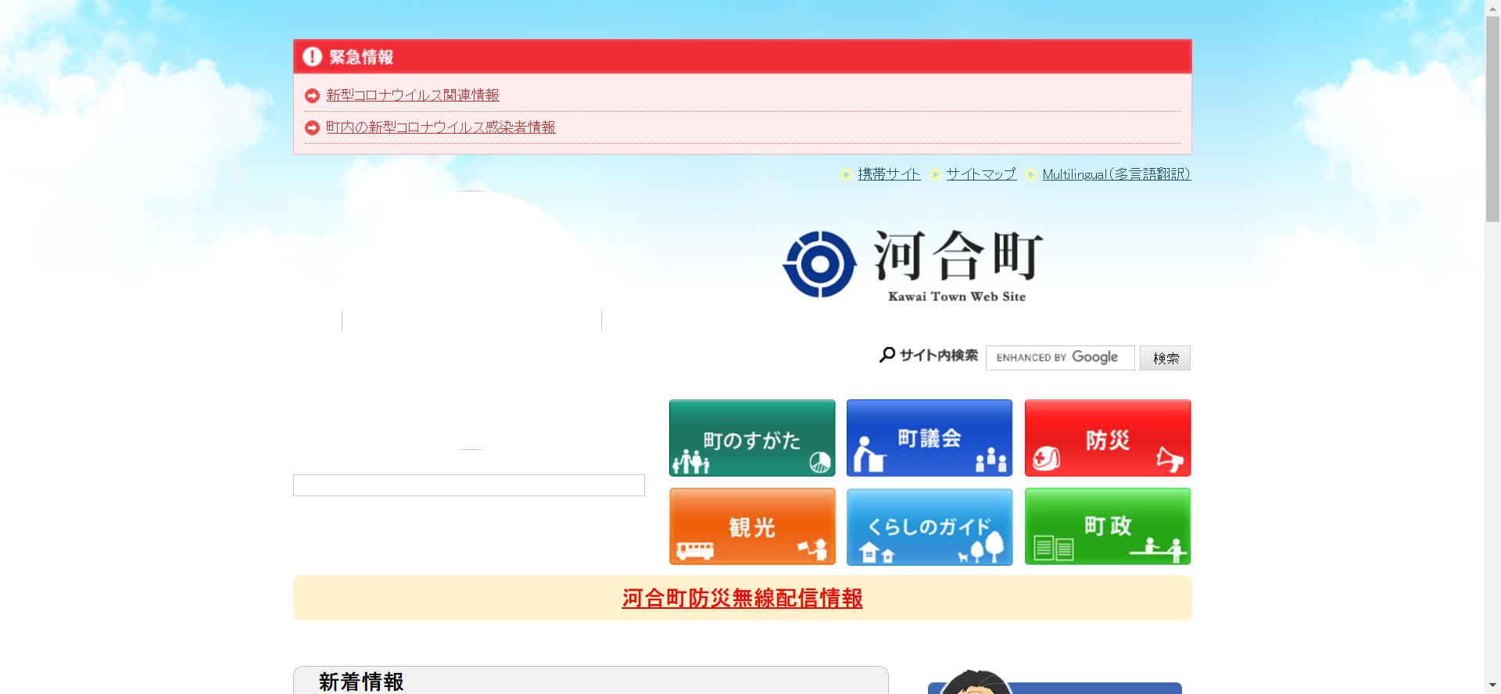Viewport: 1501px width, 694px height.
Task: Open 新型コロナウイルス関連情報 link
Action: coord(412,95)
